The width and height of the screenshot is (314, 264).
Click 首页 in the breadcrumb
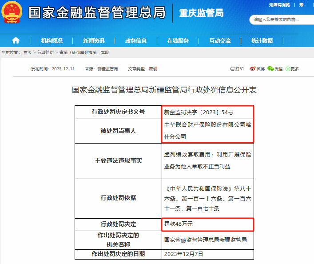pos(28,52)
